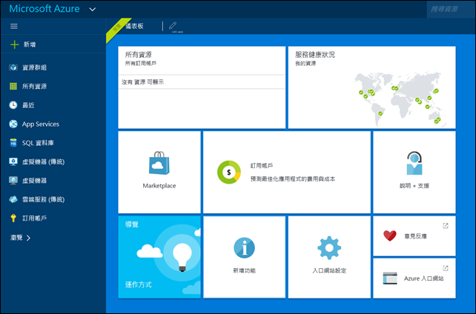The width and height of the screenshot is (476, 314).
Task: Select the 儀表板 dashboard tab
Action: [133, 27]
